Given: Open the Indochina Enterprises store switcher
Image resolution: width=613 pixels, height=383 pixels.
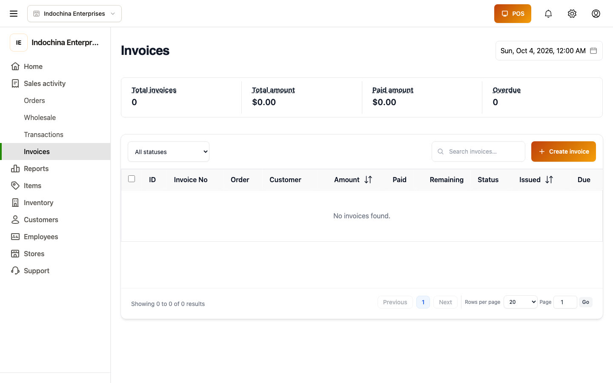Looking at the screenshot, I should pos(74,14).
